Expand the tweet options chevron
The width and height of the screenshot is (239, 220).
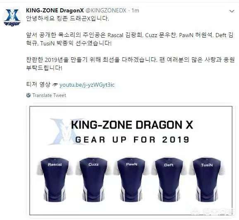click(x=232, y=11)
